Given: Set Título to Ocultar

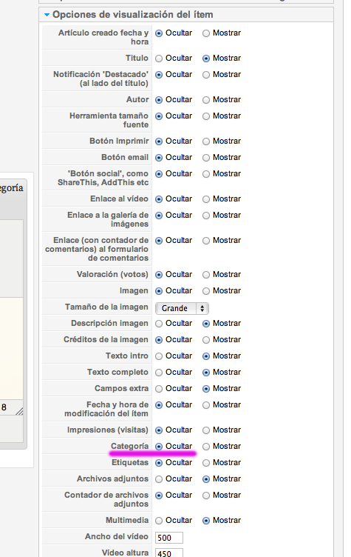Looking at the screenshot, I should 159,59.
